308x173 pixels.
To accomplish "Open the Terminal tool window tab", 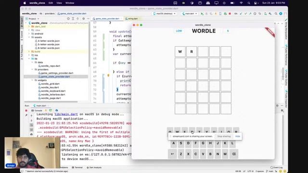I will (77, 168).
